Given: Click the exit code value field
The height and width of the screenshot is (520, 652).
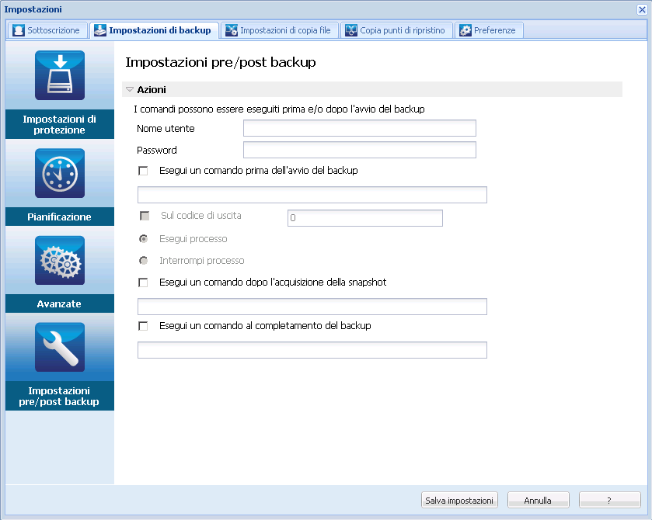Looking at the screenshot, I should click(x=365, y=218).
